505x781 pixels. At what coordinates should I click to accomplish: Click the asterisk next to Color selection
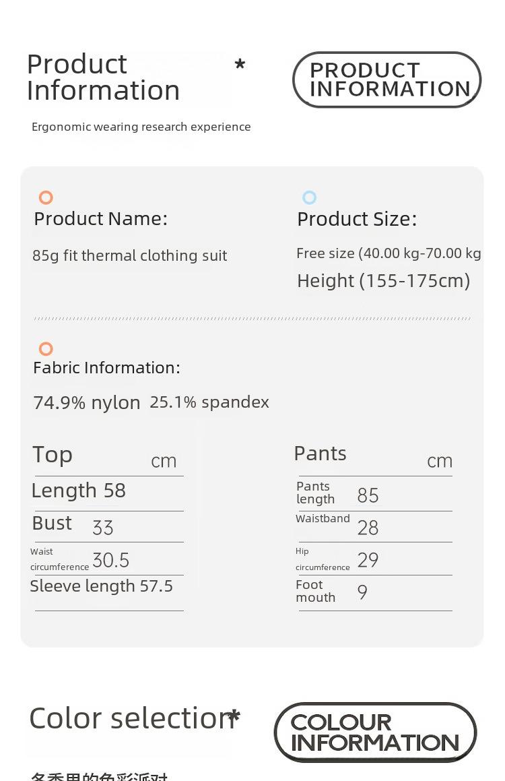(x=234, y=717)
